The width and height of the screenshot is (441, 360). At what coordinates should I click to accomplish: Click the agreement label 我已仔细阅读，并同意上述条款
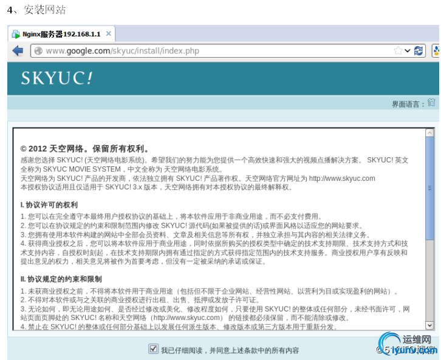pyautogui.click(x=230, y=350)
